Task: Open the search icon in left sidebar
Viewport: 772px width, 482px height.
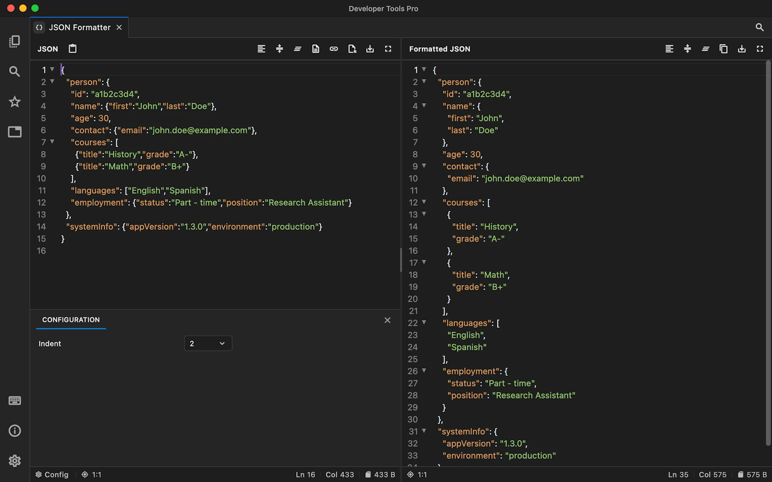Action: pos(14,71)
